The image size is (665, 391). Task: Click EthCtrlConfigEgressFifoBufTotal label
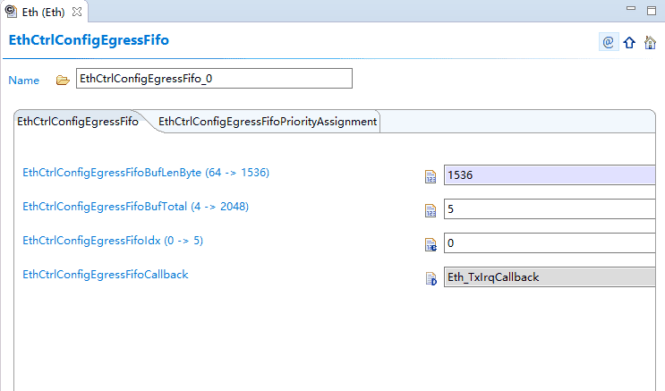click(x=136, y=207)
